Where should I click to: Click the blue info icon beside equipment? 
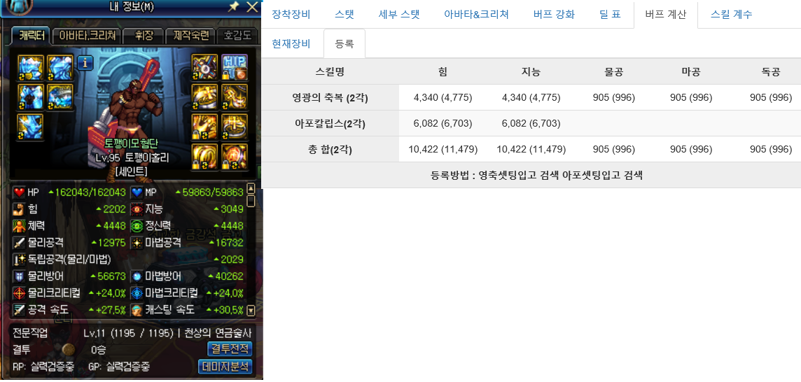[x=85, y=63]
